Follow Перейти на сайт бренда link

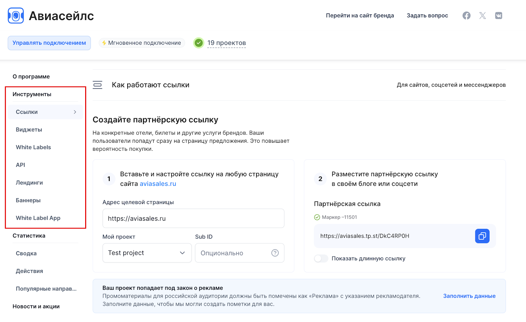(360, 15)
